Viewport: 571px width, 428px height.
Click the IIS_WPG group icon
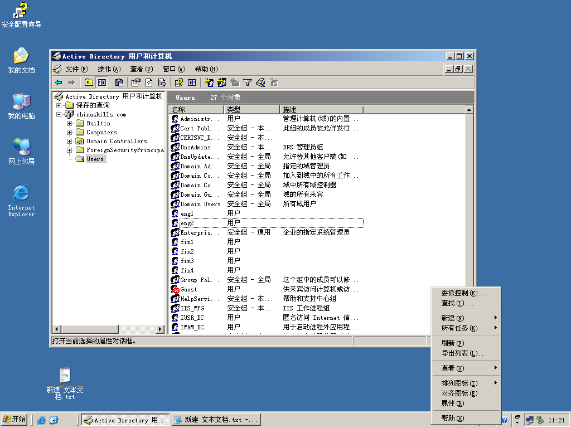175,308
